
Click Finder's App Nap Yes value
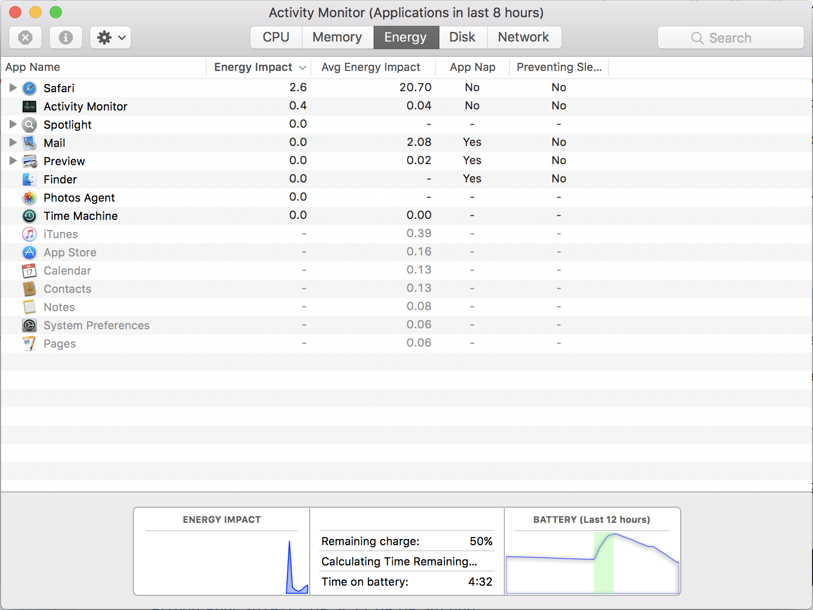(472, 178)
